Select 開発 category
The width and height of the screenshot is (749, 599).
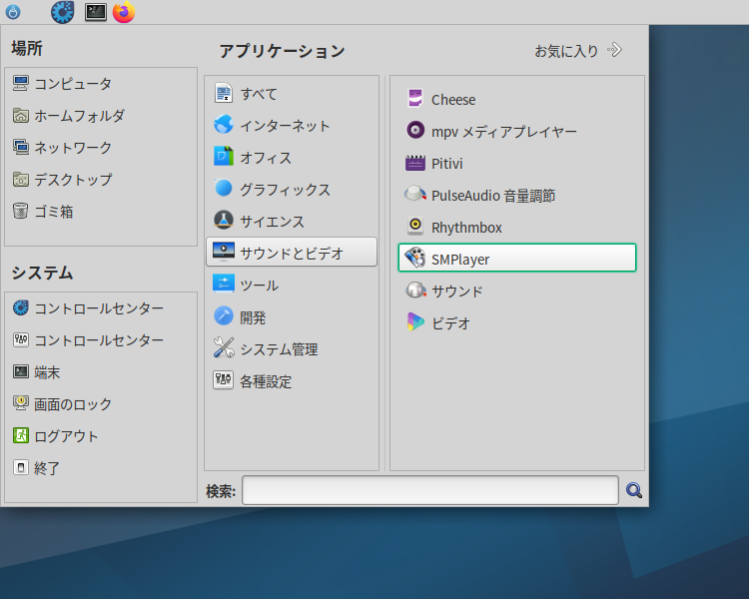pyautogui.click(x=292, y=317)
